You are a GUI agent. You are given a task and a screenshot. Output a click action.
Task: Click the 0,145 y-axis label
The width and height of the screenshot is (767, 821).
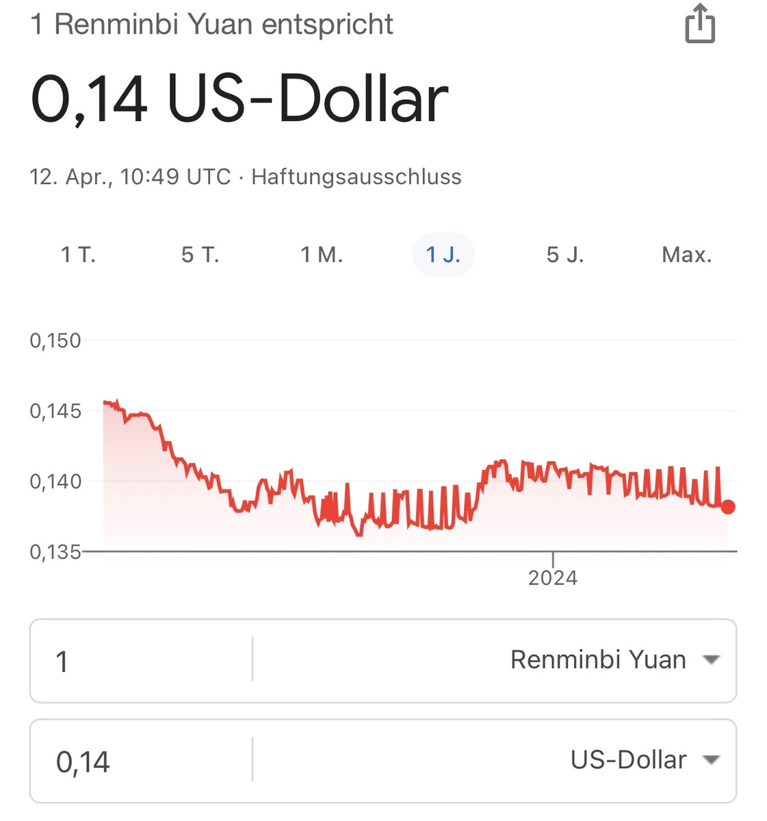[55, 411]
